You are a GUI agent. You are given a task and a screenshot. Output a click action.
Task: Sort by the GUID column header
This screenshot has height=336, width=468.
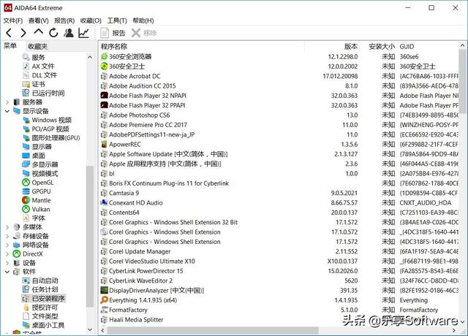click(428, 47)
